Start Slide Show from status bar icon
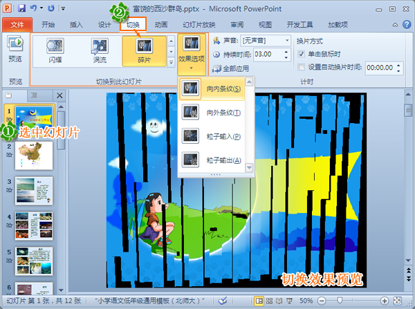The height and width of the screenshot is (309, 415). point(290,301)
